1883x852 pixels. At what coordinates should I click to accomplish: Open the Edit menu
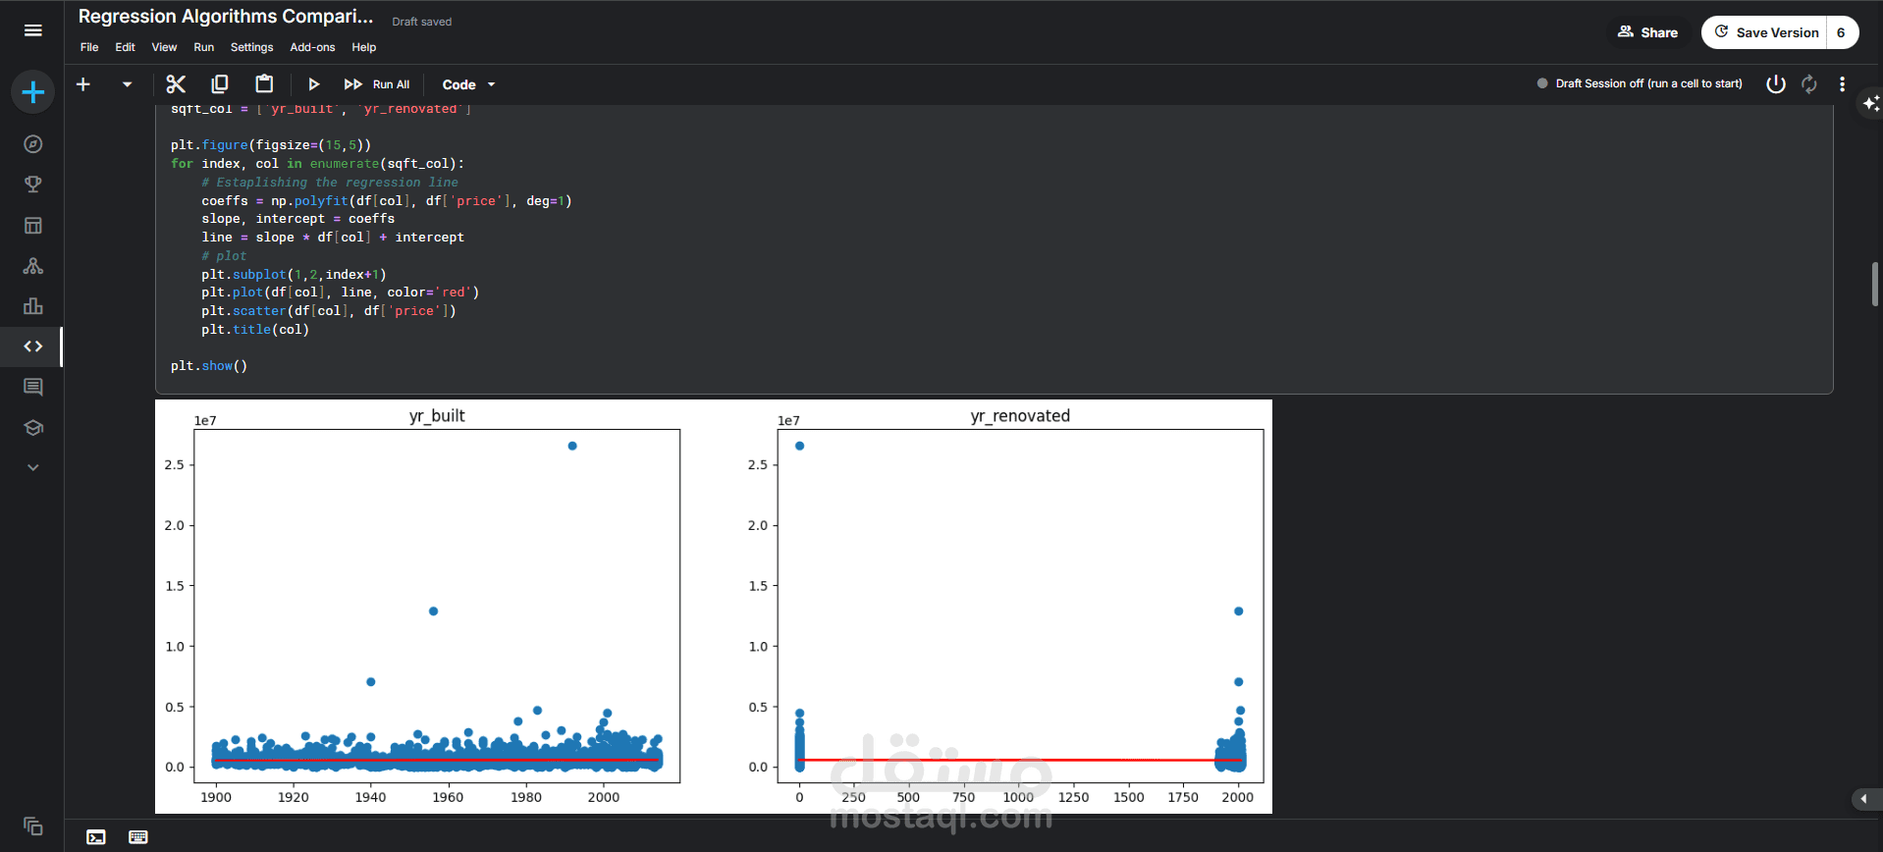tap(125, 47)
